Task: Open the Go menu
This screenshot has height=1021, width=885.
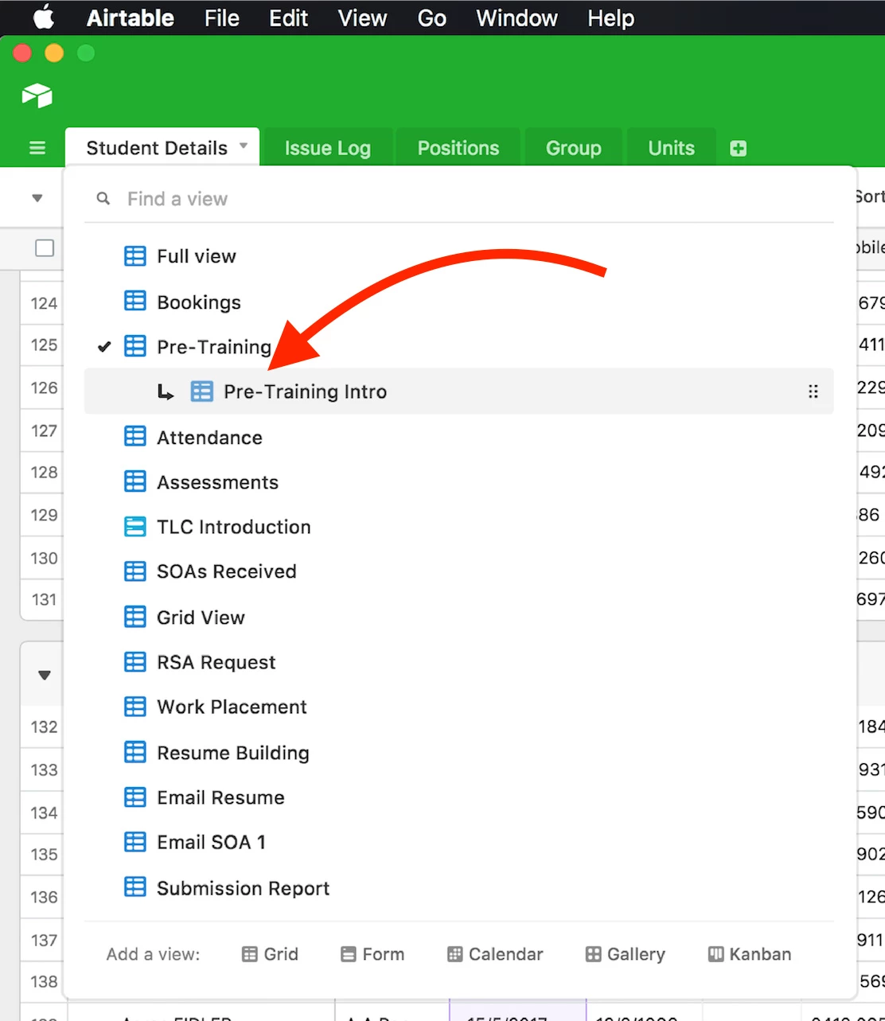Action: (431, 18)
